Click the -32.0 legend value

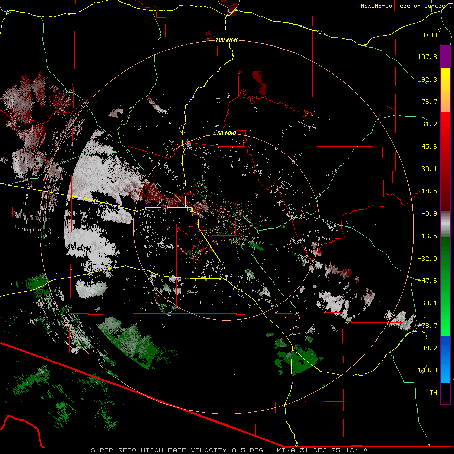pos(427,259)
